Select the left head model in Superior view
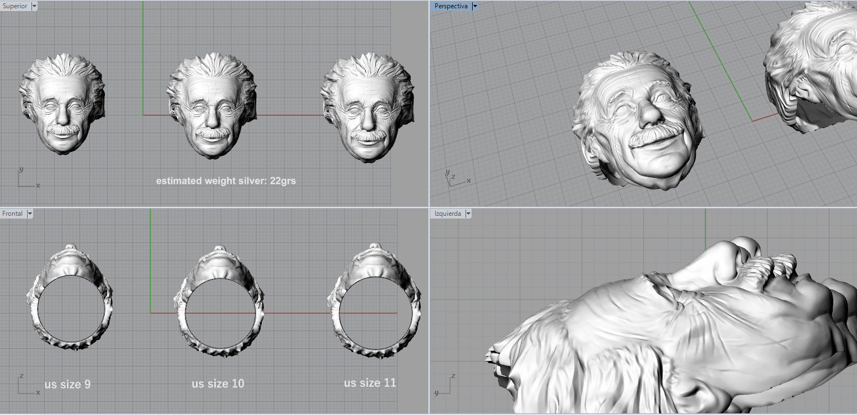Image resolution: width=857 pixels, height=415 pixels. tap(62, 103)
